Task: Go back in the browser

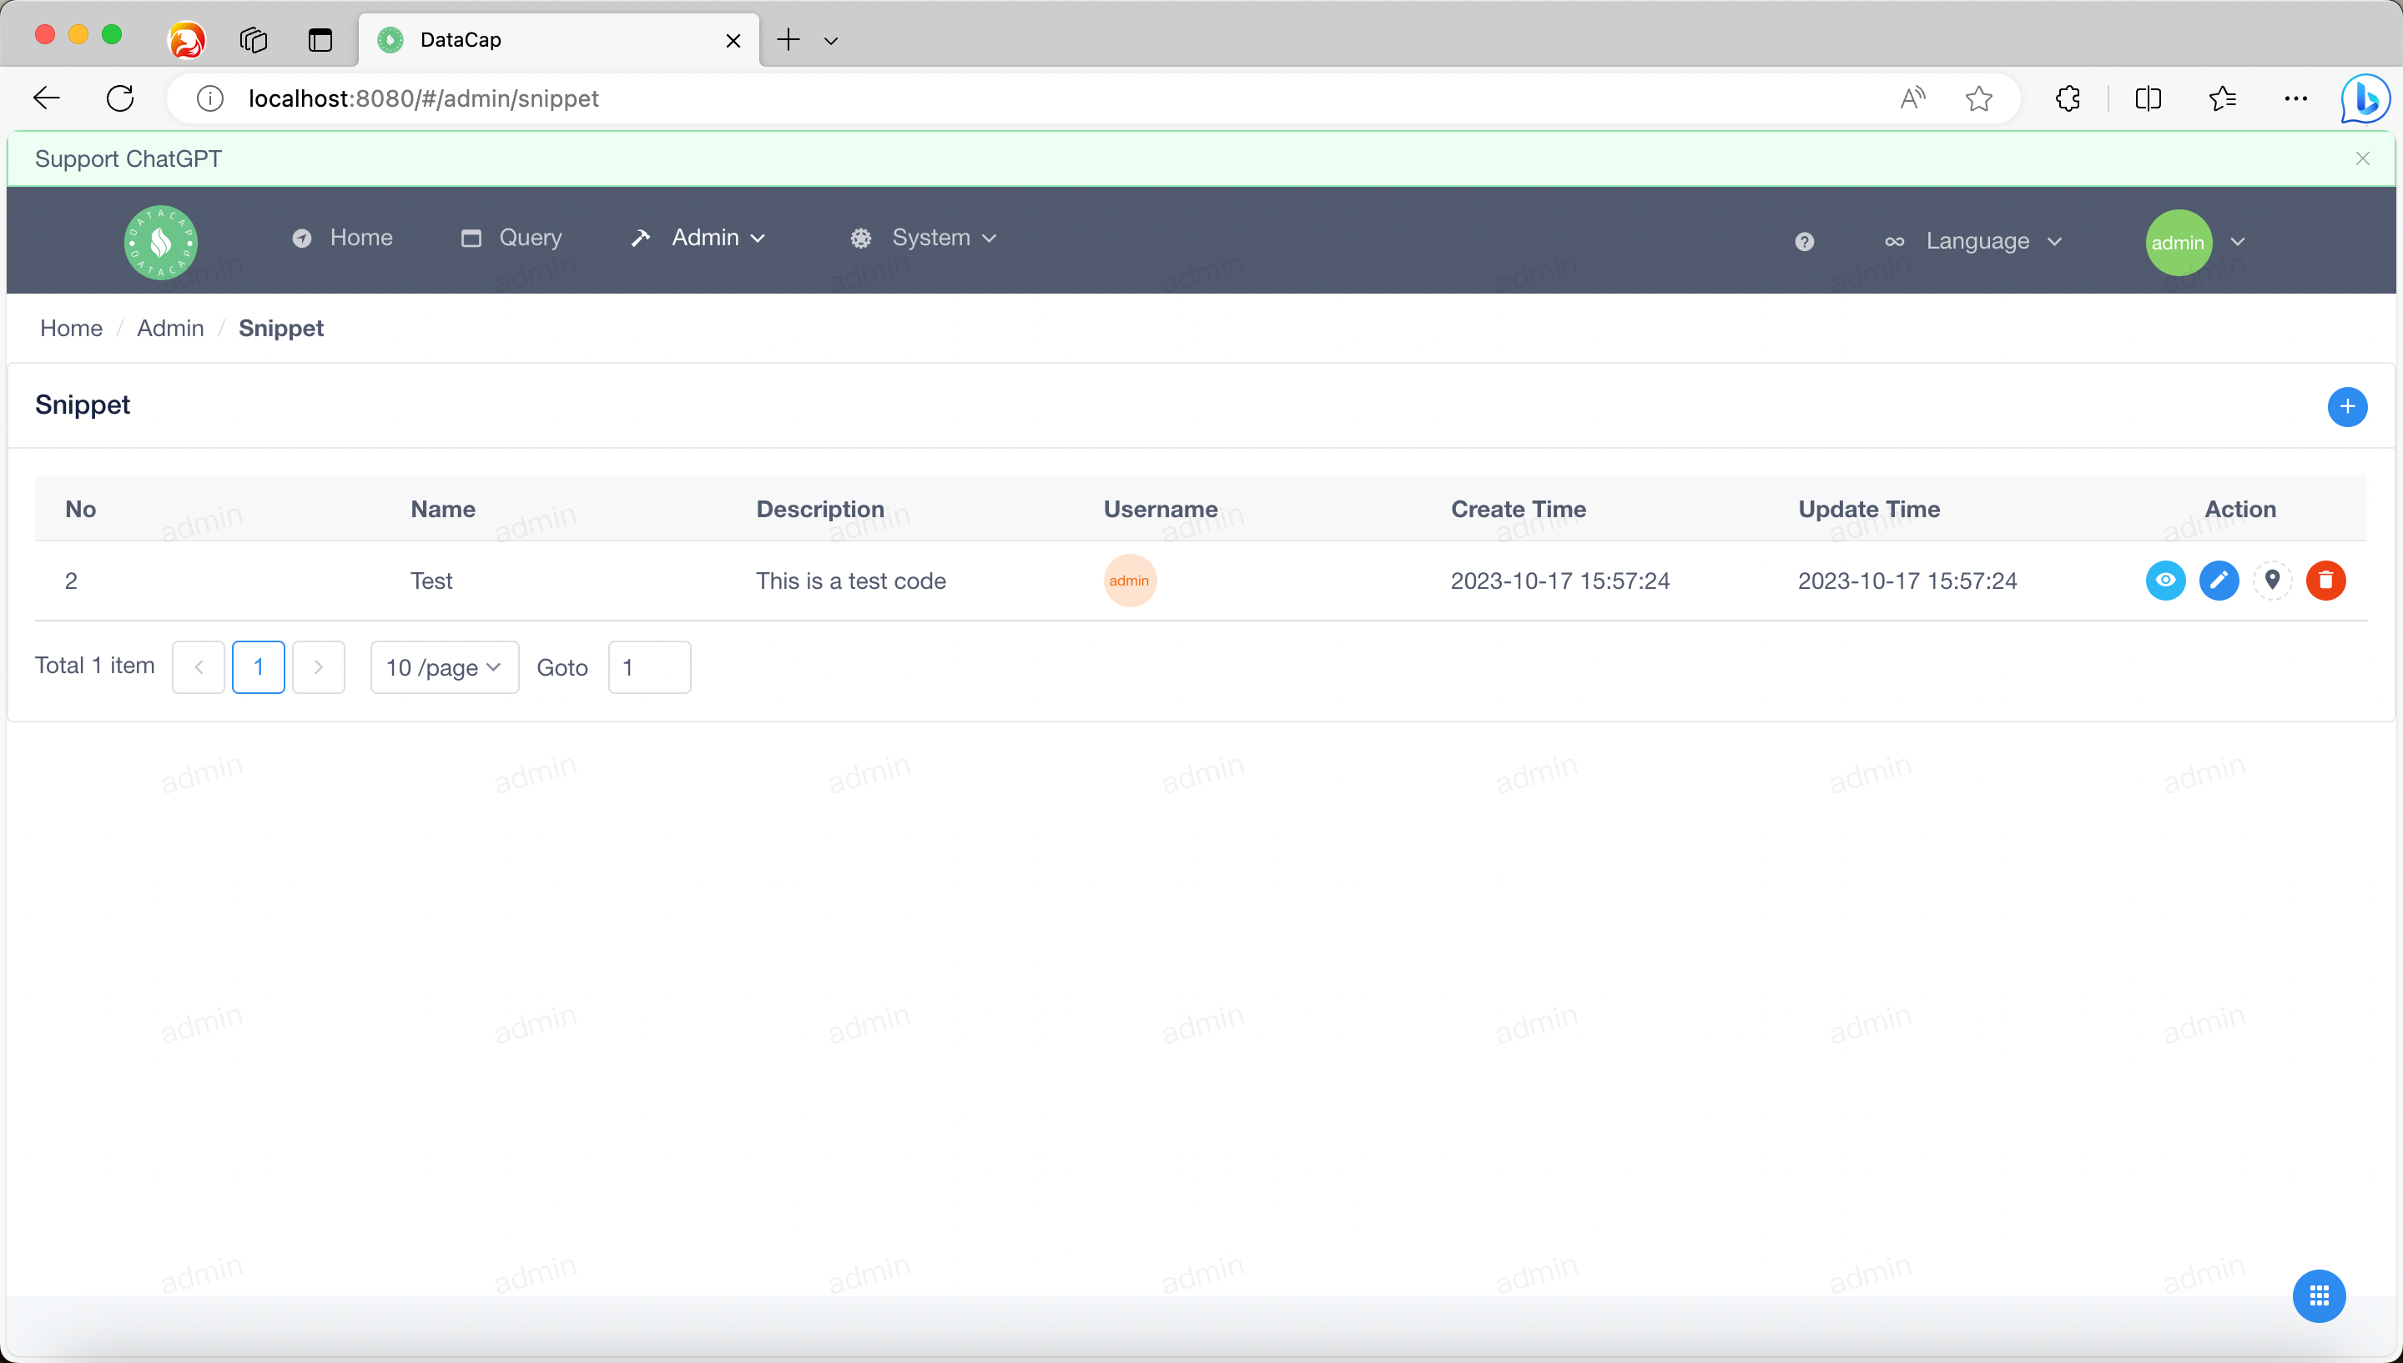Action: pos(47,98)
